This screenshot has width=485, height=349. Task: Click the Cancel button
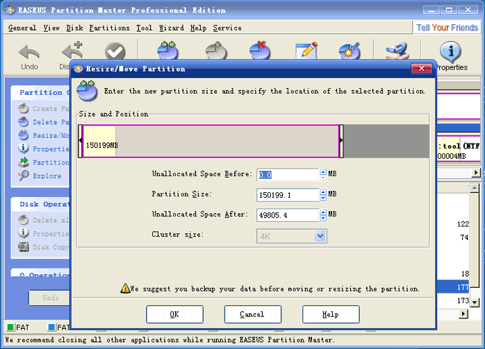coord(253,314)
